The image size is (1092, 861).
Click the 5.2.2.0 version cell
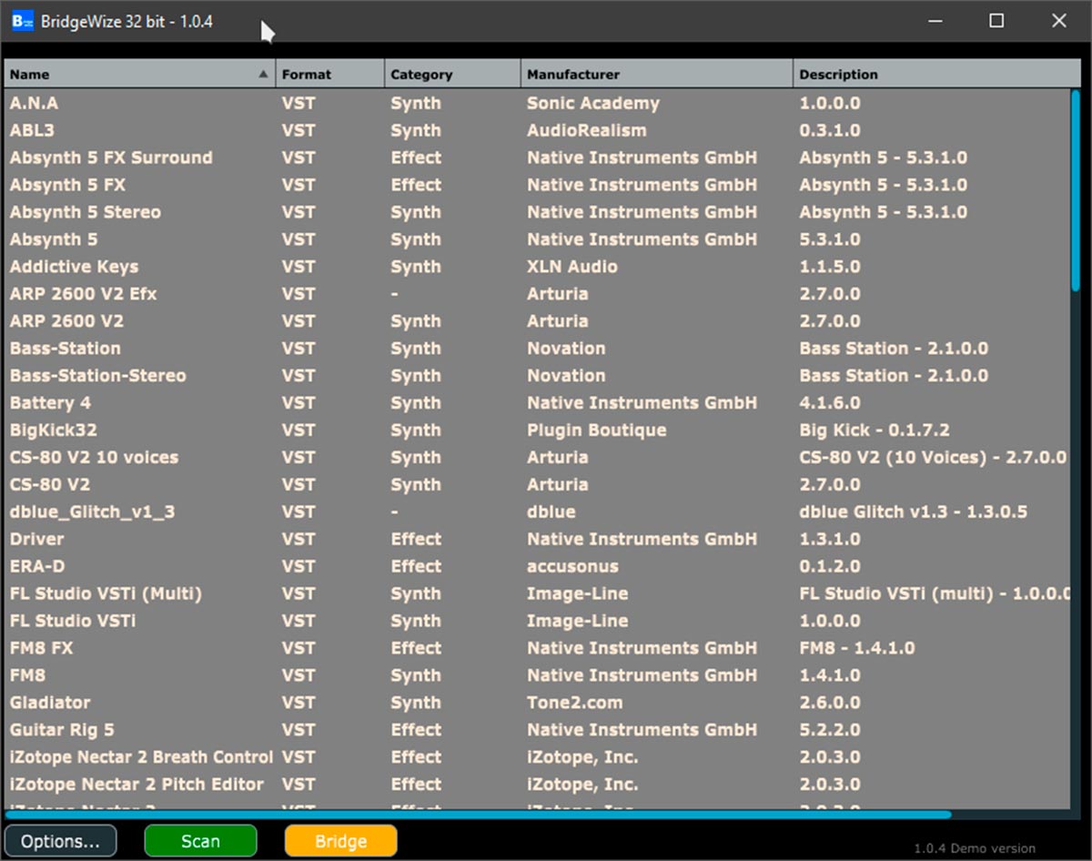pyautogui.click(x=830, y=731)
